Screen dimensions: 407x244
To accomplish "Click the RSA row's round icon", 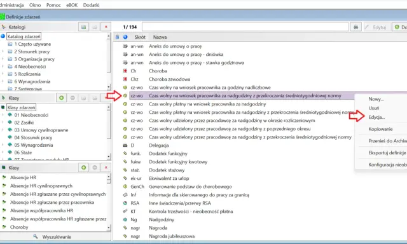I will [x=125, y=203].
